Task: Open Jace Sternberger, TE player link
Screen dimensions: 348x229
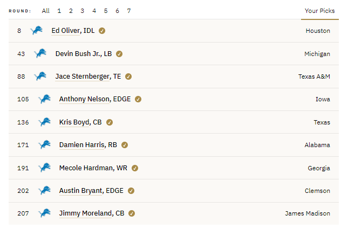Action: point(88,77)
